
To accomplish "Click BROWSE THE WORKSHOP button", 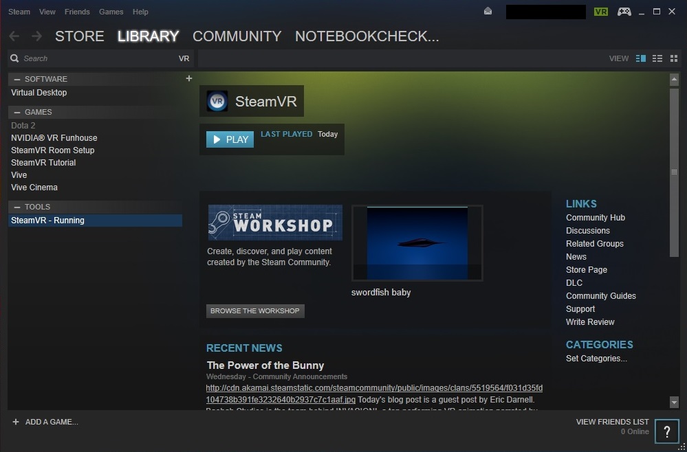I will tap(255, 311).
